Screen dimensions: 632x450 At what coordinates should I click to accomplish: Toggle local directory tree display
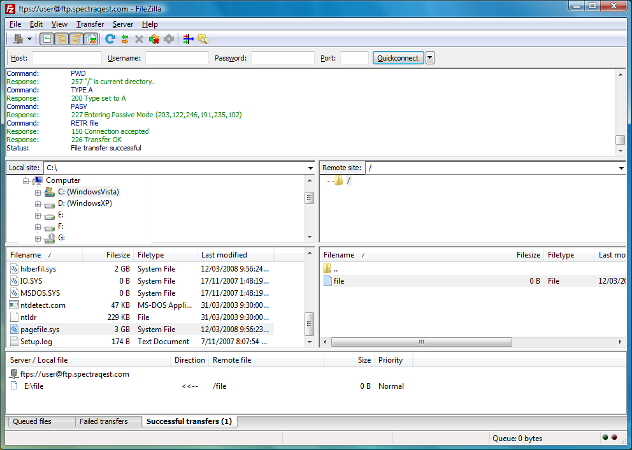click(x=62, y=40)
